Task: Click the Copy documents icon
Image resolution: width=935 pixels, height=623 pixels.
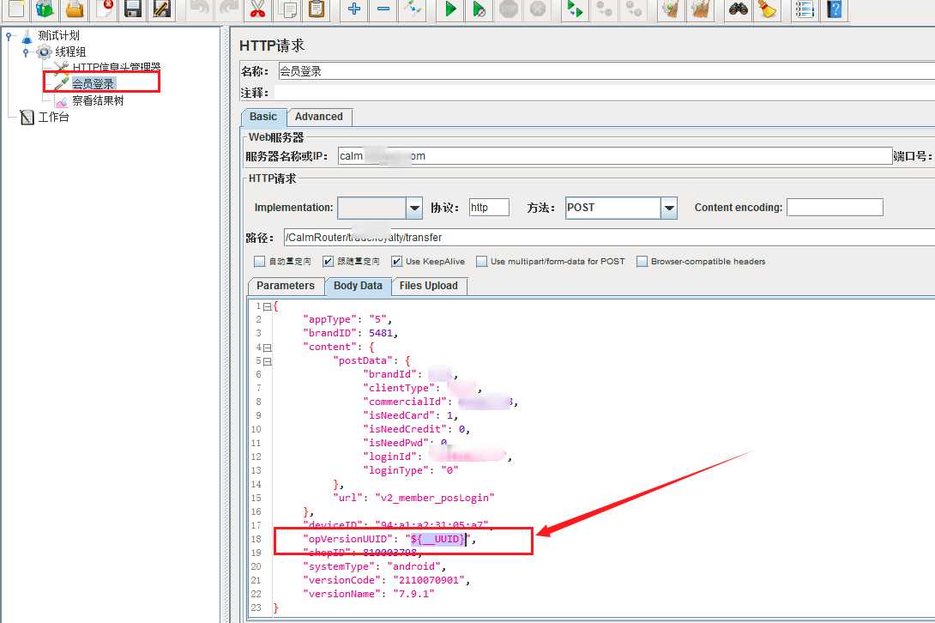Action: (287, 8)
